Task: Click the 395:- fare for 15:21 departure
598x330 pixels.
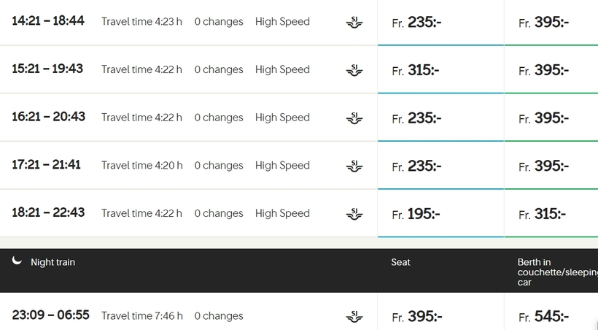Action: [x=551, y=70]
